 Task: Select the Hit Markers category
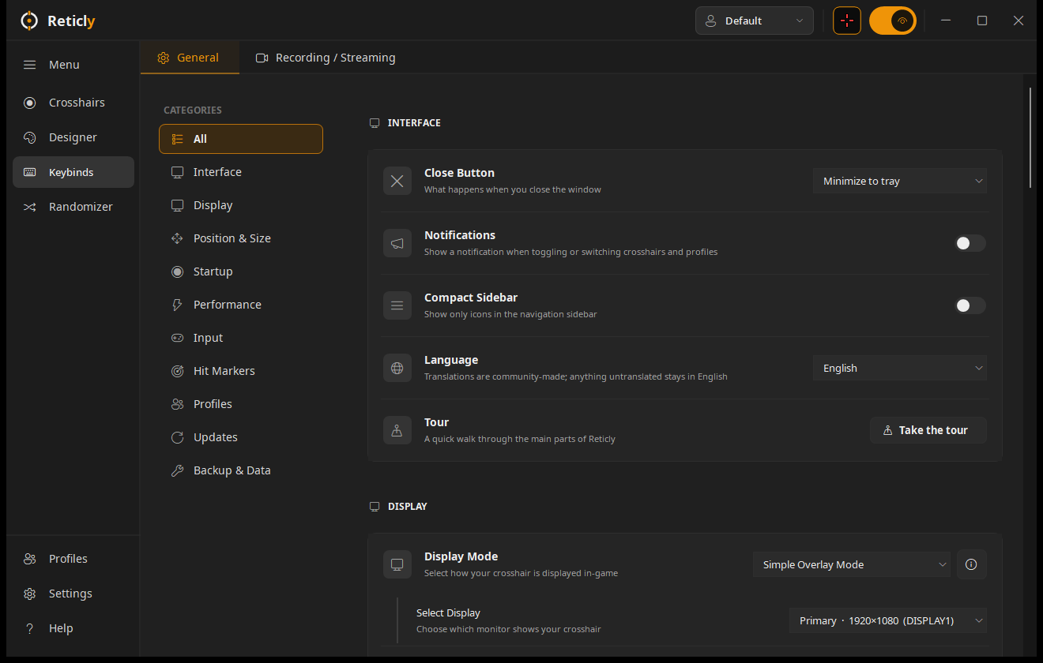point(241,371)
